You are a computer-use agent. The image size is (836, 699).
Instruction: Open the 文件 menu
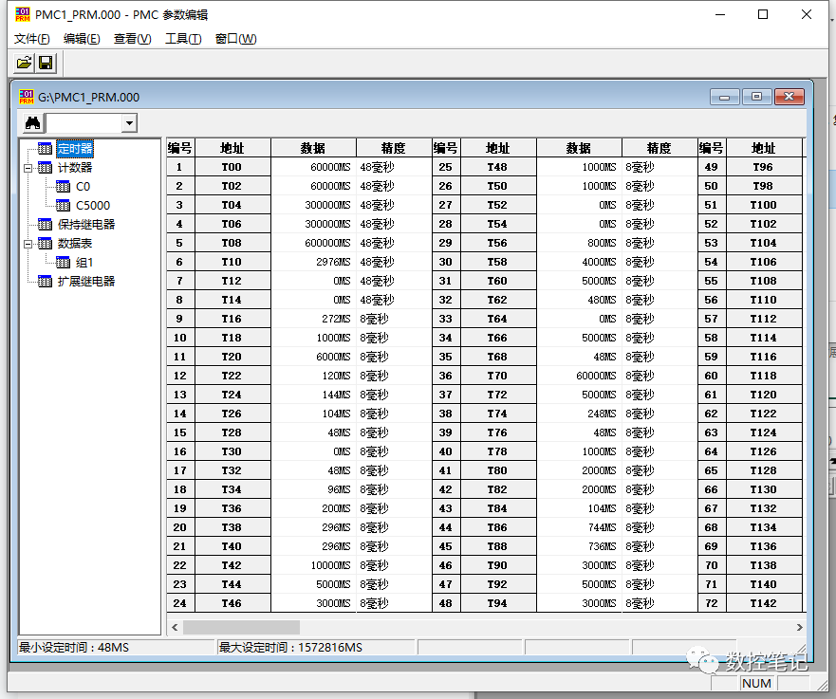[x=30, y=39]
